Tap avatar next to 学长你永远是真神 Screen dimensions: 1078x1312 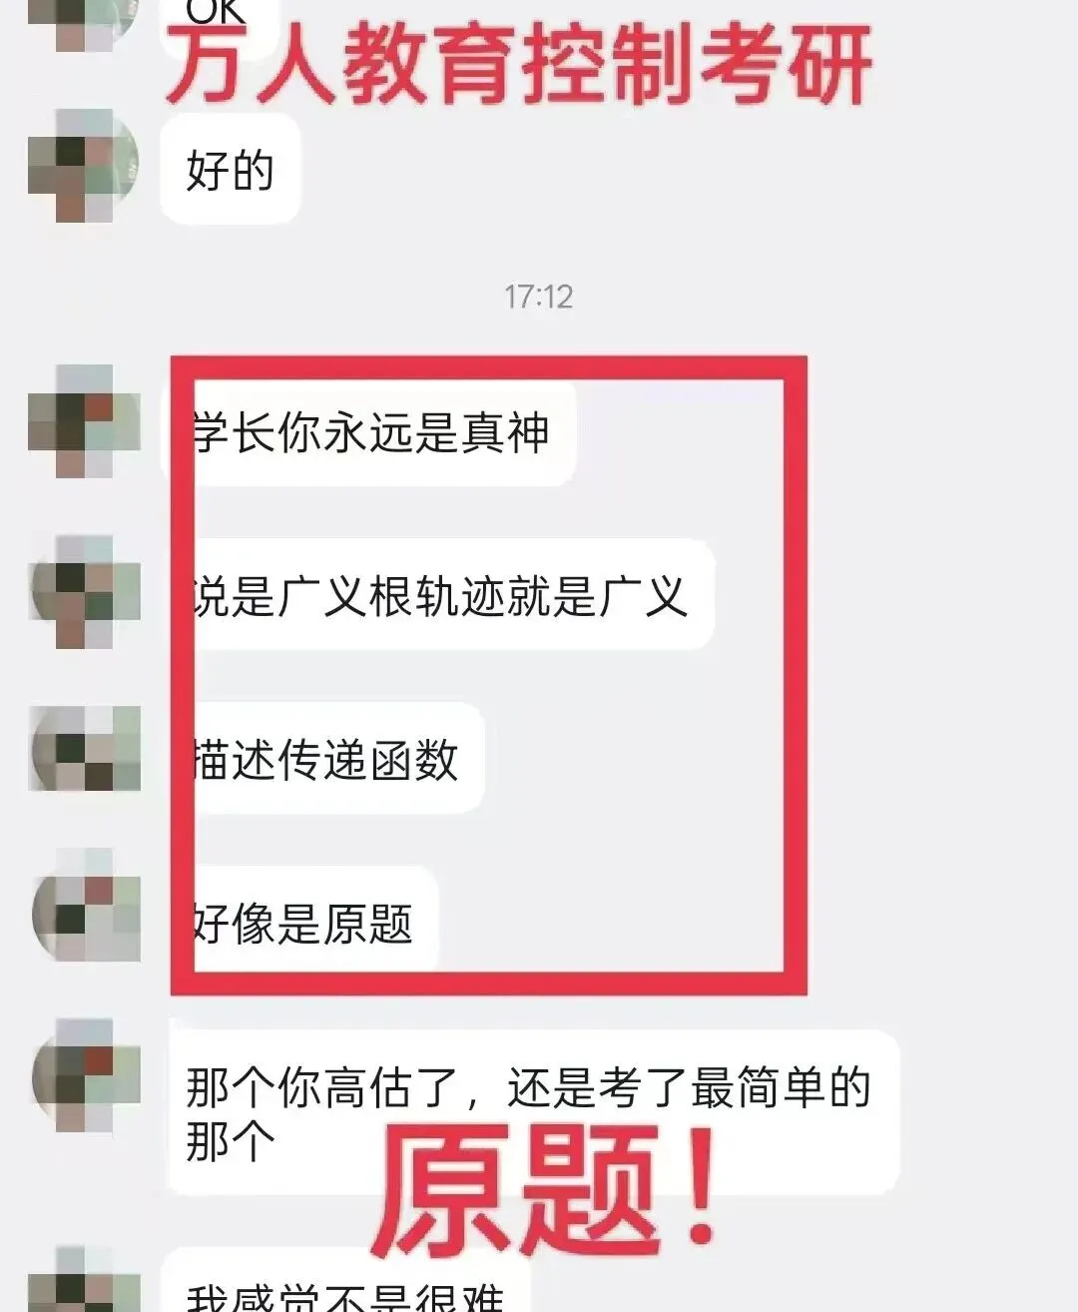pyautogui.click(x=84, y=421)
